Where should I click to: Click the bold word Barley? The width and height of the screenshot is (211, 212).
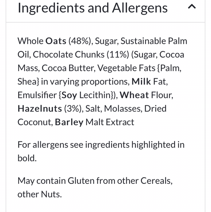tap(69, 122)
